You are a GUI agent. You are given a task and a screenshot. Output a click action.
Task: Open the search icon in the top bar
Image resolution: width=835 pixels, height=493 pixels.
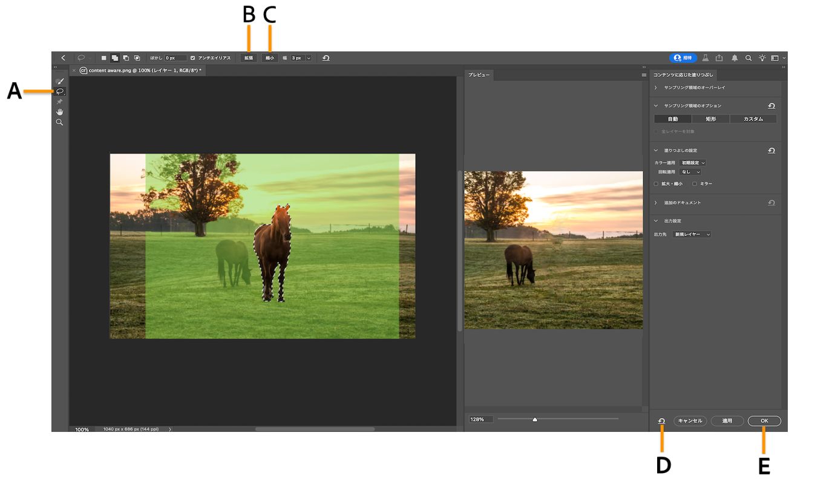pyautogui.click(x=748, y=57)
